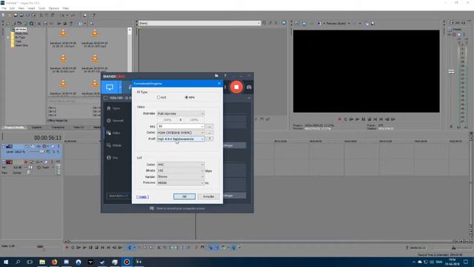Viewport: 474px width, 267px height.
Task: Click timeline transport Play button
Action: (84, 248)
